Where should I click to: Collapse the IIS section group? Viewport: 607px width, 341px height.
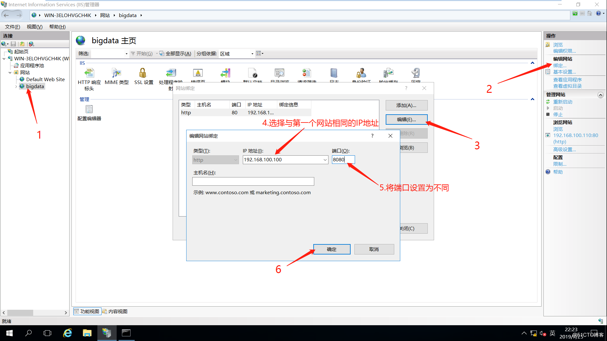coord(532,63)
